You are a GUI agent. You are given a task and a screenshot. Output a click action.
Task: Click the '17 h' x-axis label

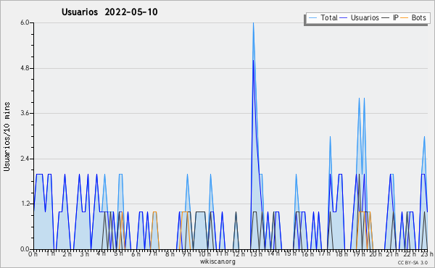coord(324,254)
